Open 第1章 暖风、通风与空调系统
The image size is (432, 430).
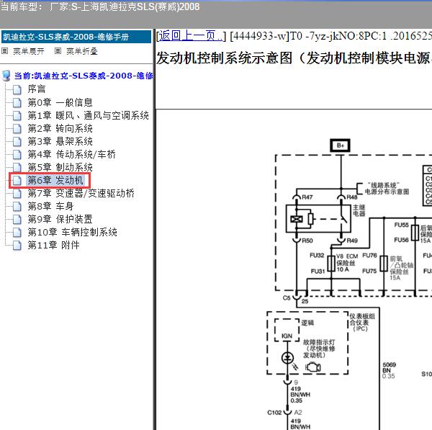tap(88, 115)
